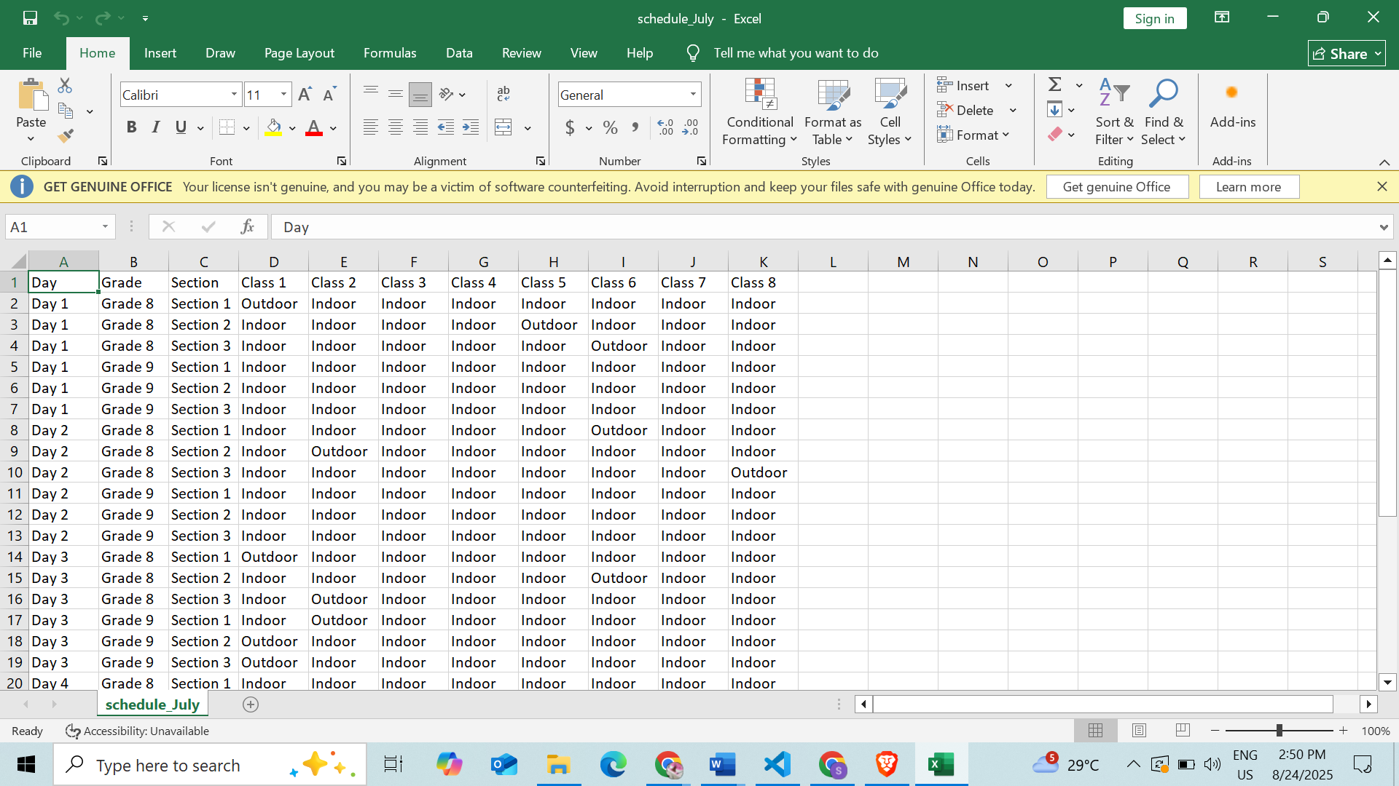Click the Percent Style icon
This screenshot has height=786, width=1399.
click(x=611, y=127)
